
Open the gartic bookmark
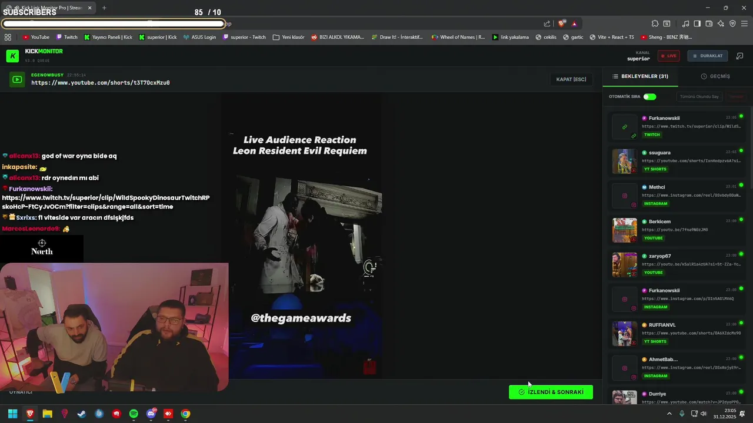pyautogui.click(x=573, y=37)
